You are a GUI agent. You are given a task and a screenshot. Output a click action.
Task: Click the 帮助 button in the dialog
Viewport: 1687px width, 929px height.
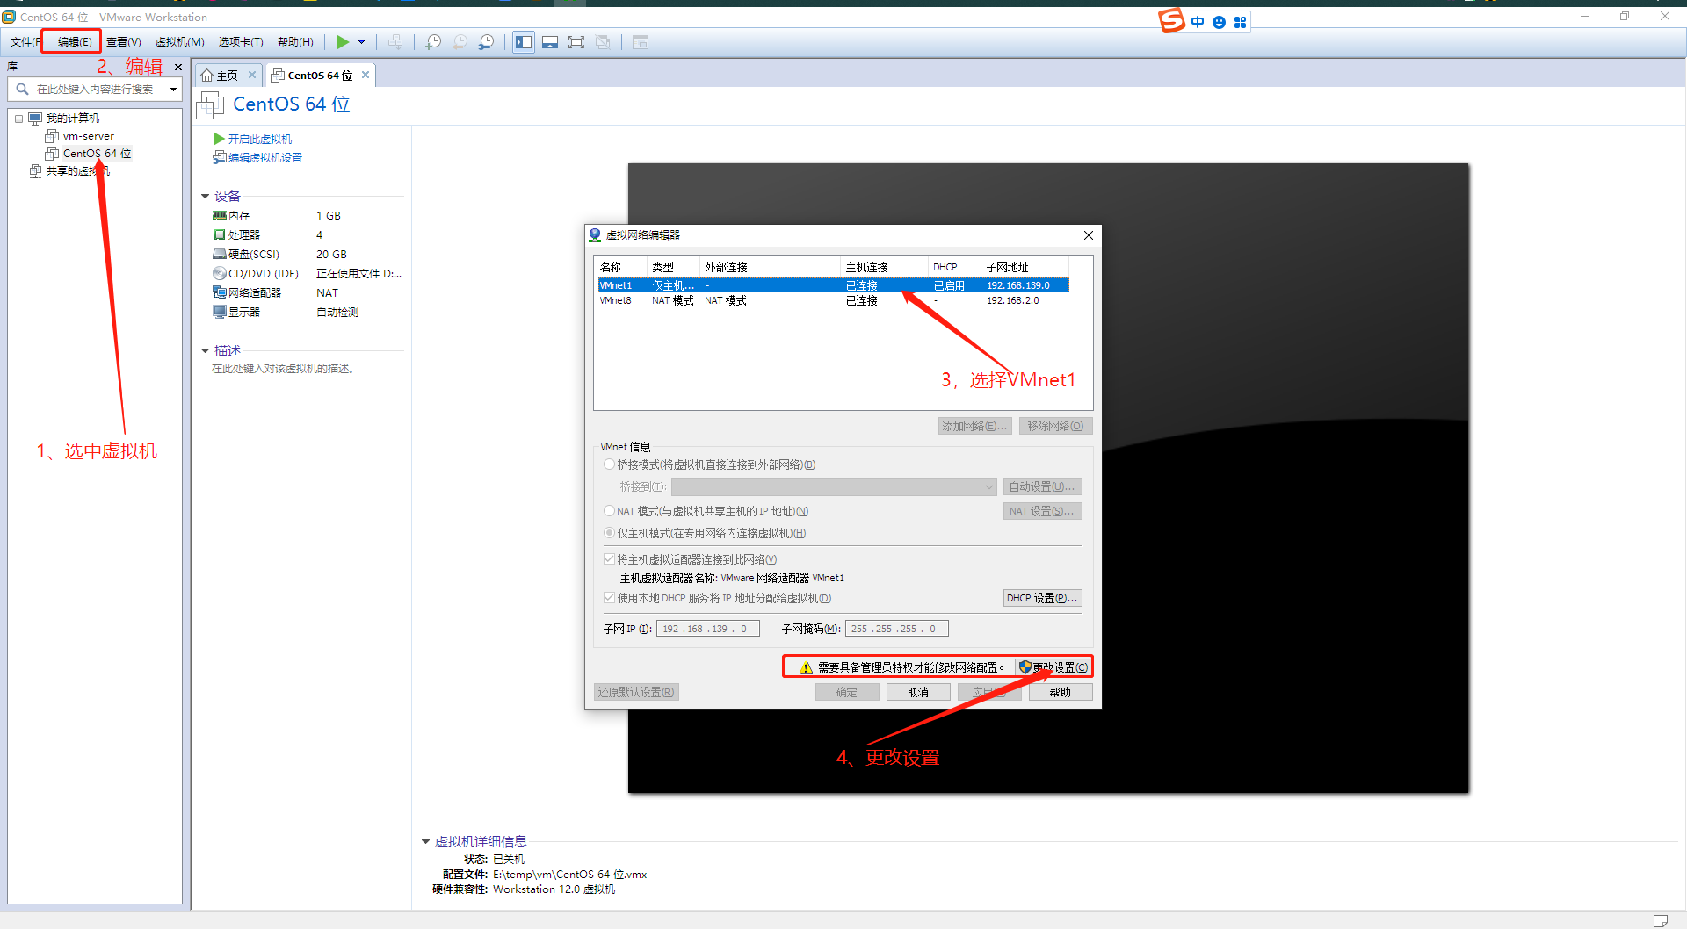[1061, 692]
